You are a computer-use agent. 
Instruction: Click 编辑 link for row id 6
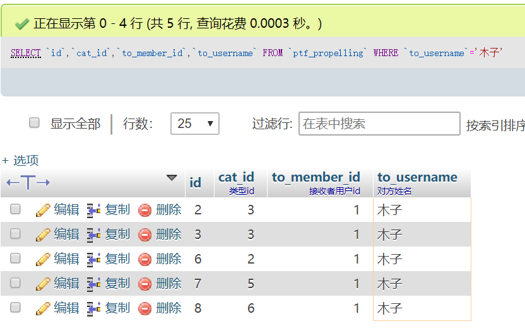66,258
